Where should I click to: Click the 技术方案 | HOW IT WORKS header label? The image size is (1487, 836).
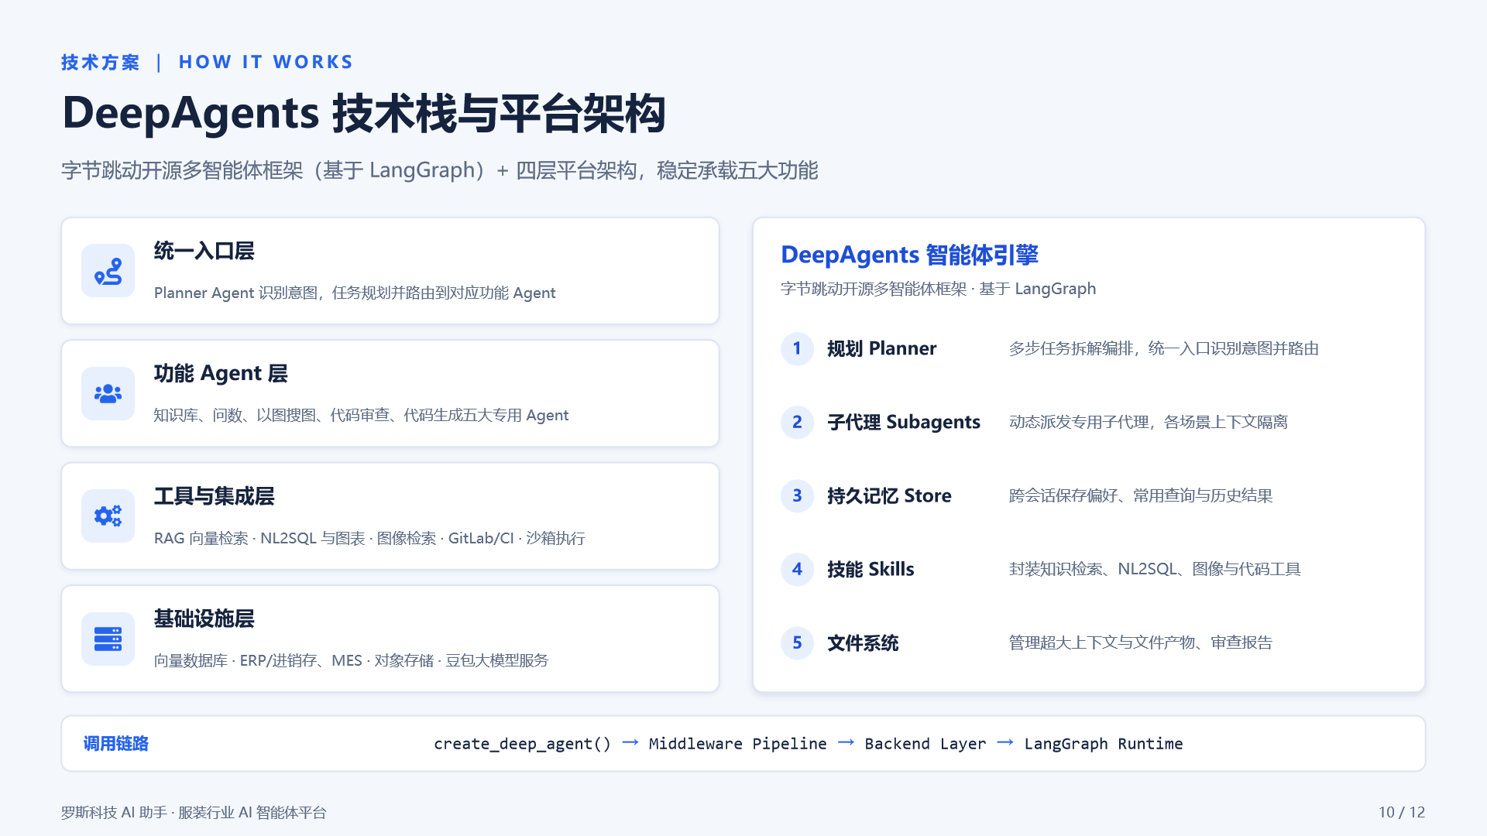tap(208, 62)
